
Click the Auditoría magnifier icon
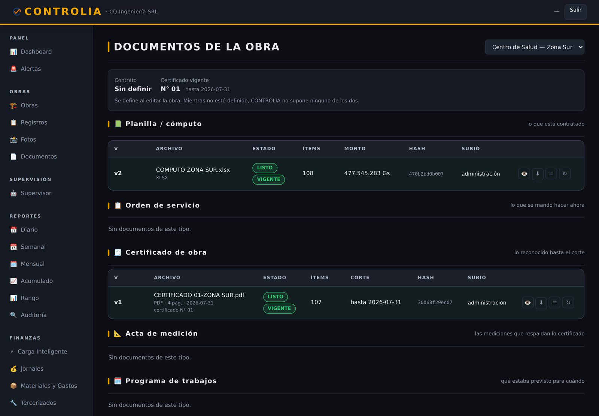(x=13, y=315)
